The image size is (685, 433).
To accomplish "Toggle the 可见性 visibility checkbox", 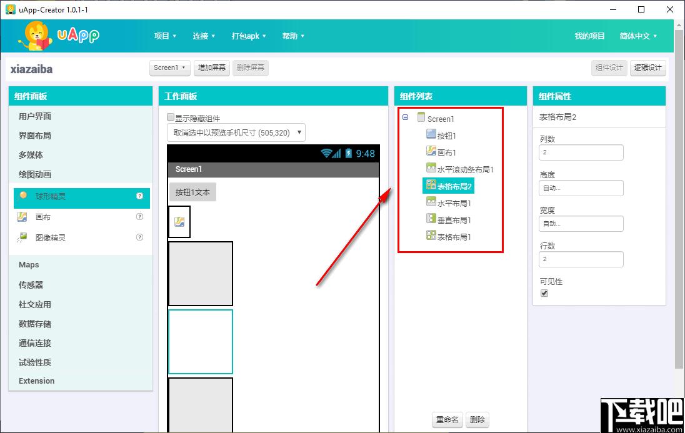I will tap(544, 293).
